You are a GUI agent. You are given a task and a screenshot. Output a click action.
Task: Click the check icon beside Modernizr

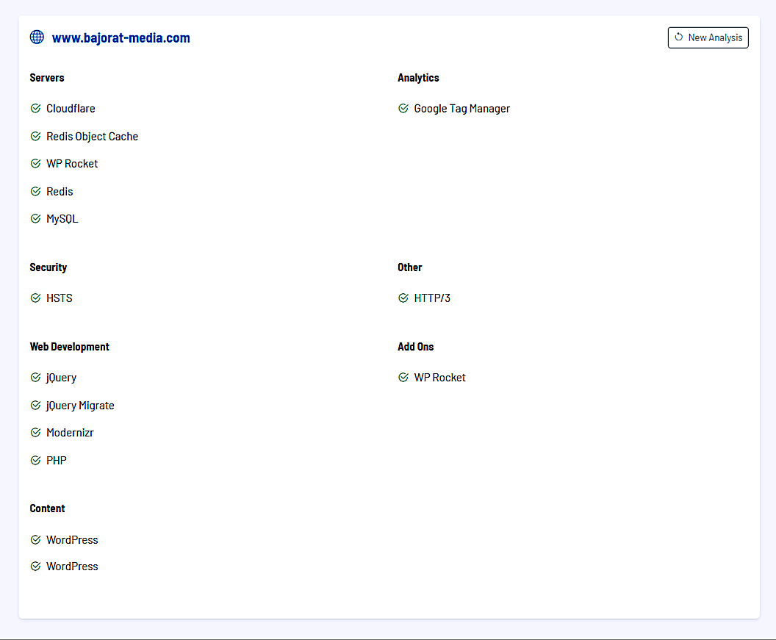35,433
